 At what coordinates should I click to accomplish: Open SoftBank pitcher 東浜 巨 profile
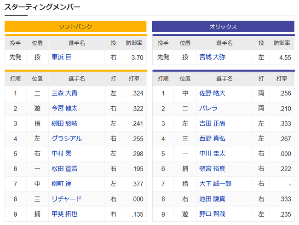coord(61,57)
